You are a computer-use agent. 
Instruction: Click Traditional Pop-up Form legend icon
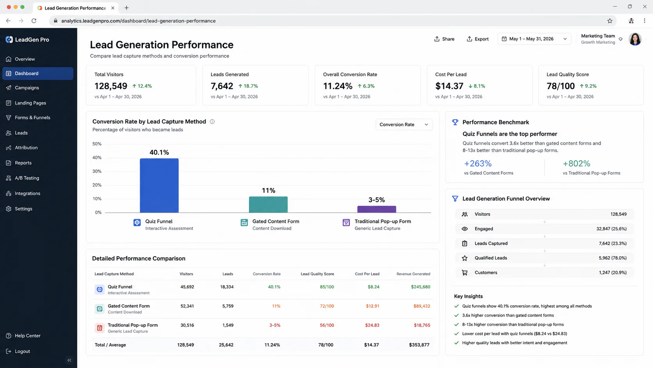[x=346, y=223]
